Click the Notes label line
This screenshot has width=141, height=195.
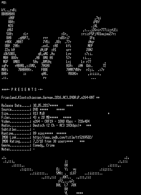18,149
